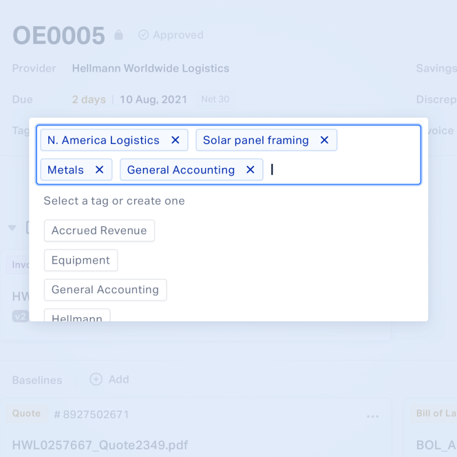This screenshot has width=457, height=457.
Task: Click quote number # 8927502671
Action: point(92,414)
